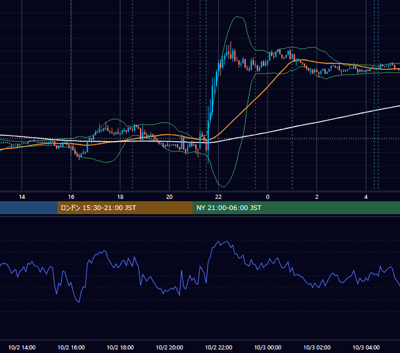Click the 22 hour label on price chart axis
Image resolution: width=400 pixels, height=353 pixels.
(218, 197)
